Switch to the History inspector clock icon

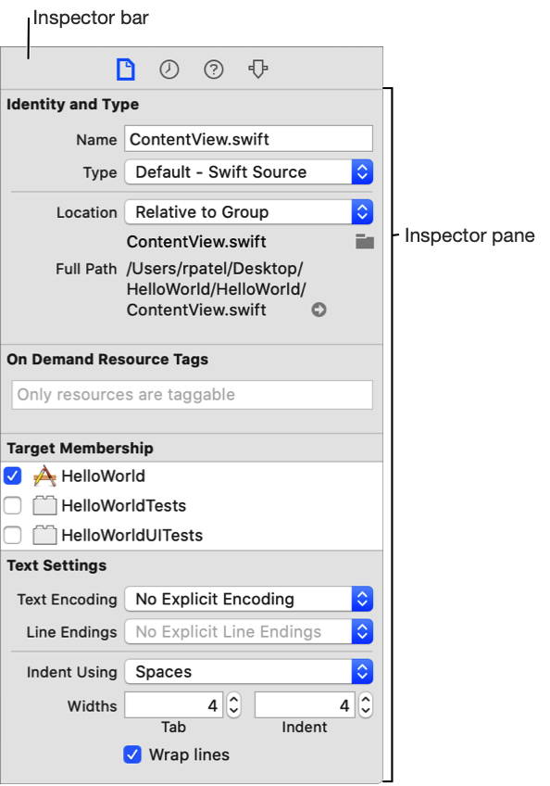point(169,70)
